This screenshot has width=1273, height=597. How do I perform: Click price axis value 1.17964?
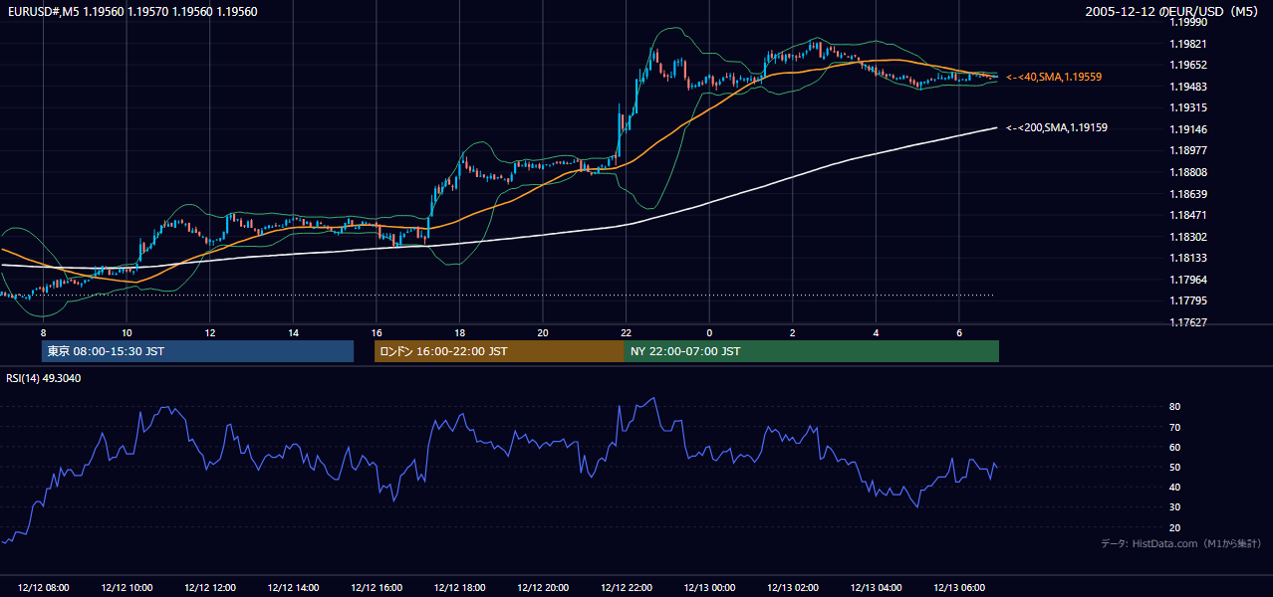1188,280
